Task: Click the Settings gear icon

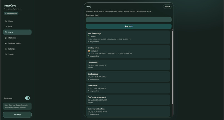Action: pyautogui.click(x=6, y=49)
